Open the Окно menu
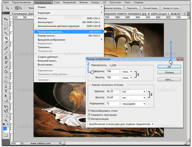The width and height of the screenshot is (192, 147). click(127, 2)
